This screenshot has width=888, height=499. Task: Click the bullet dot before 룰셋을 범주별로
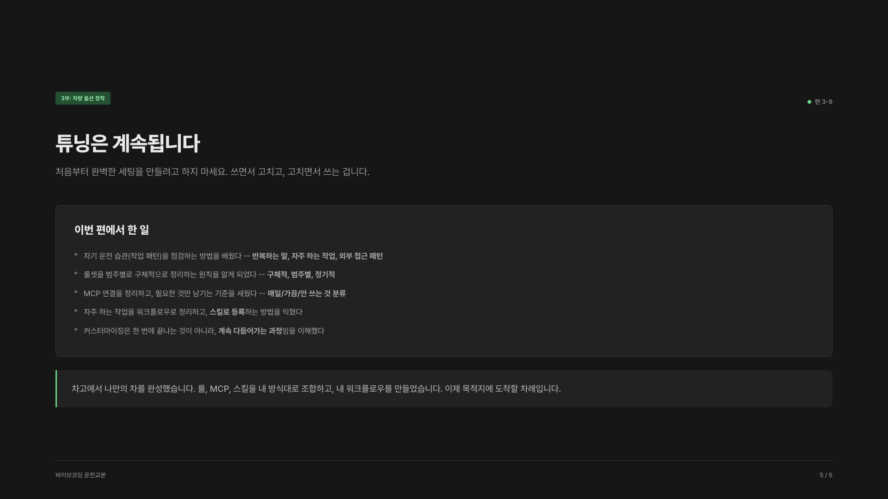[76, 274]
